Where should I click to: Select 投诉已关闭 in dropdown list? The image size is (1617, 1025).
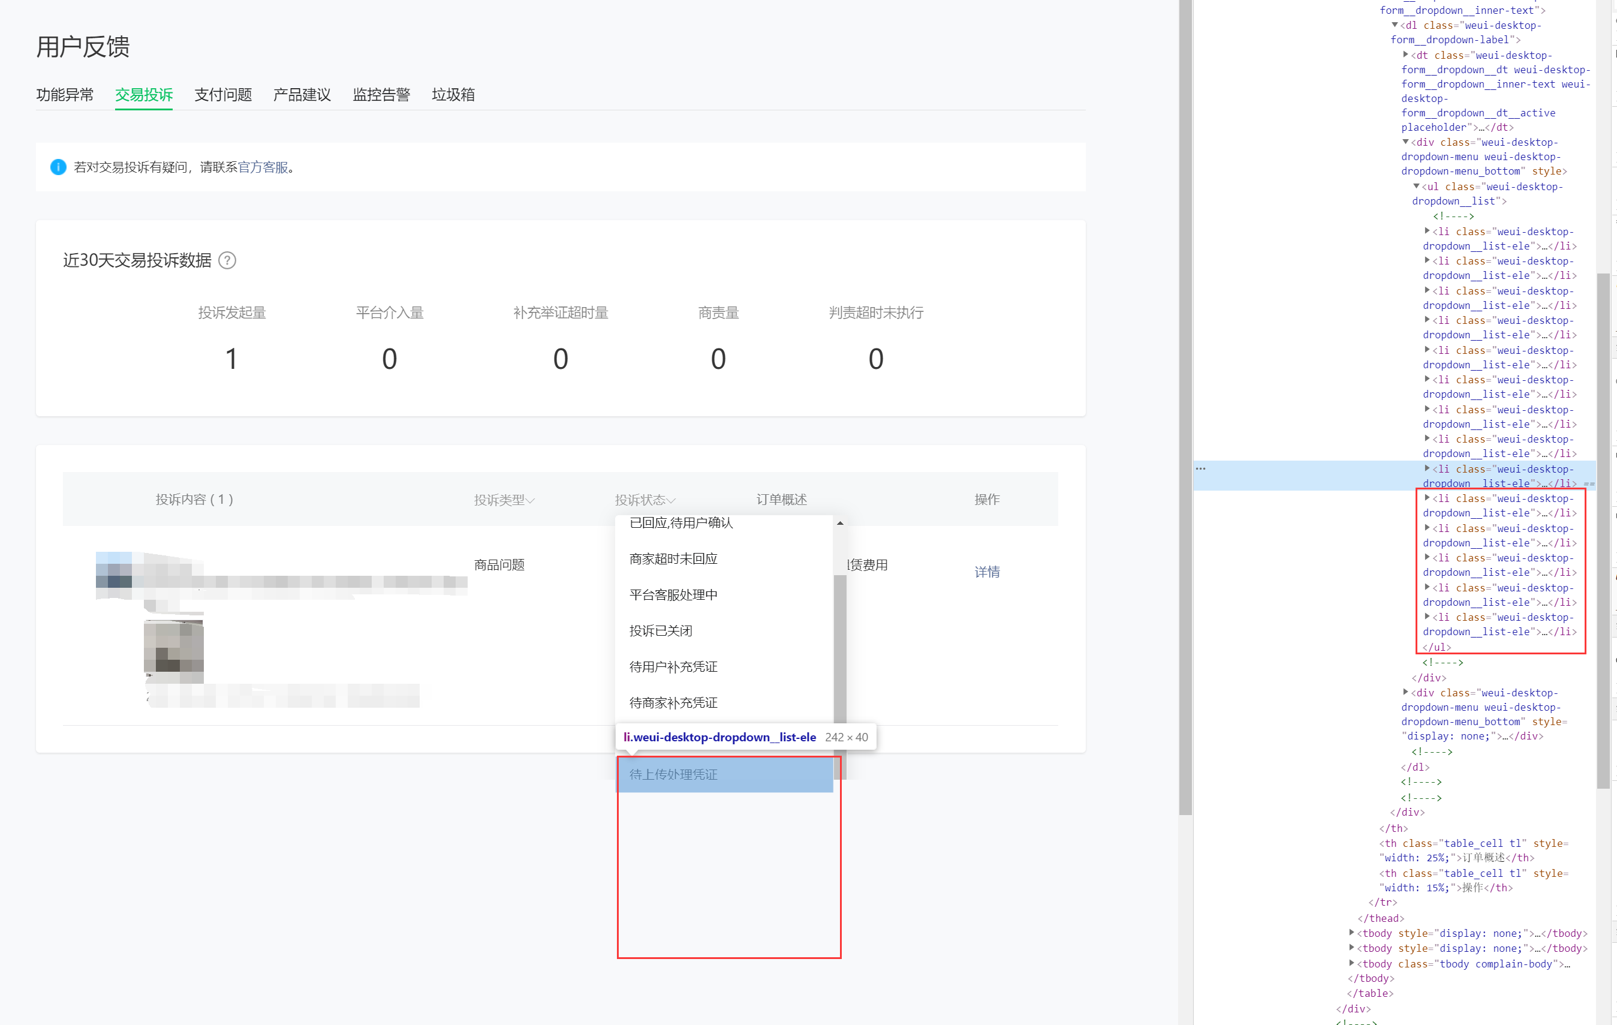pos(660,631)
